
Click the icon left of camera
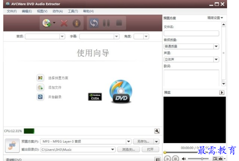click(215, 159)
